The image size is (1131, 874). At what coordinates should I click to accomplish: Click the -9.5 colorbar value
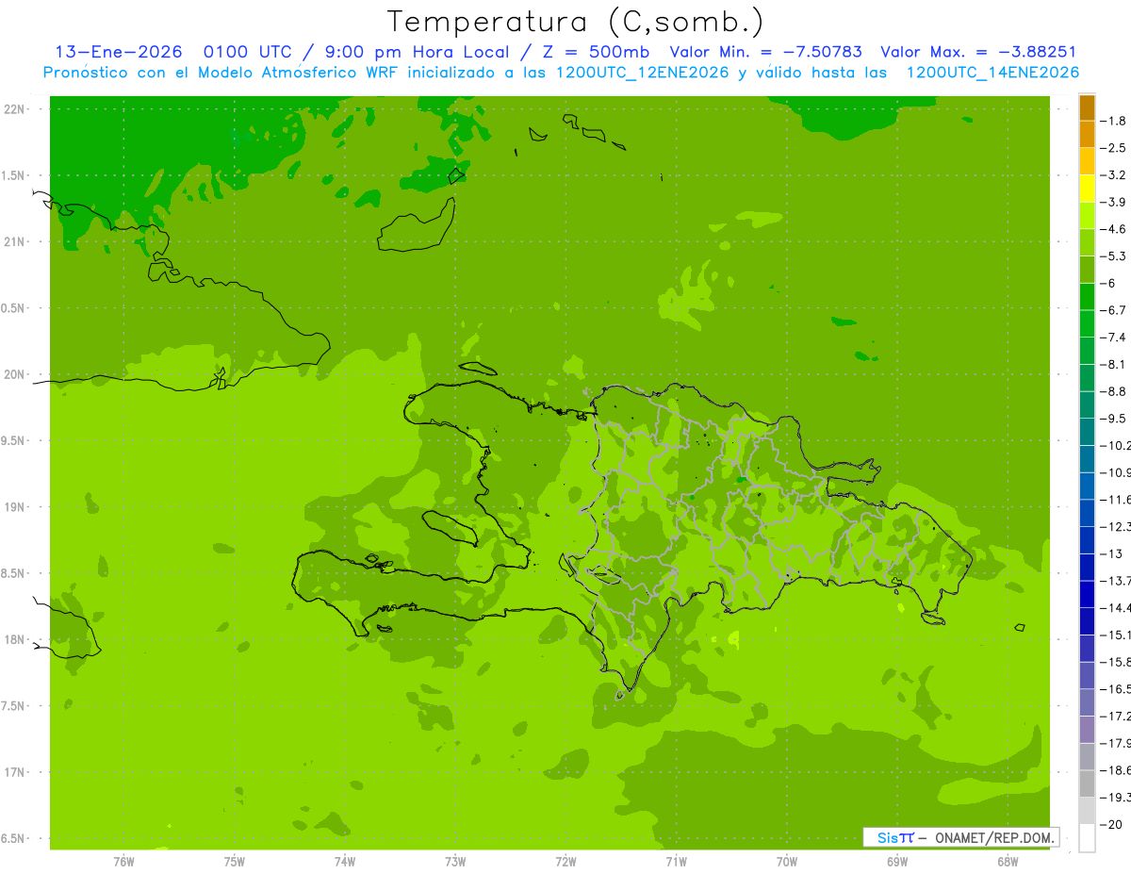[1113, 419]
